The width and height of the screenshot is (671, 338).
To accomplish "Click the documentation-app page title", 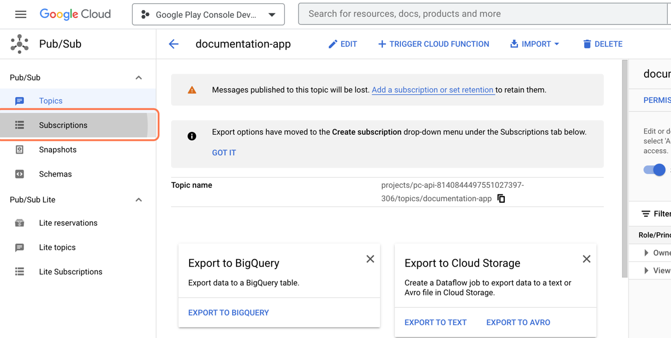I will click(243, 44).
